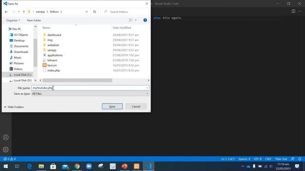Expand the File name history dropdown arrow
Viewport: 305px width, 171px height.
[147, 88]
